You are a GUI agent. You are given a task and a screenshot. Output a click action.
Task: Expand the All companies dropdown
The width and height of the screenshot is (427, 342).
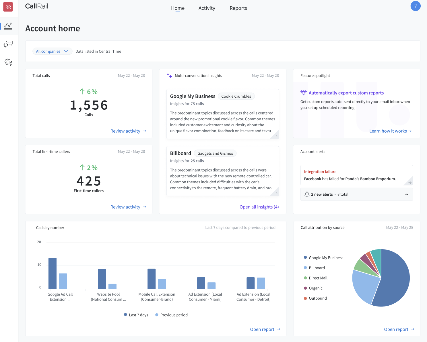point(52,51)
